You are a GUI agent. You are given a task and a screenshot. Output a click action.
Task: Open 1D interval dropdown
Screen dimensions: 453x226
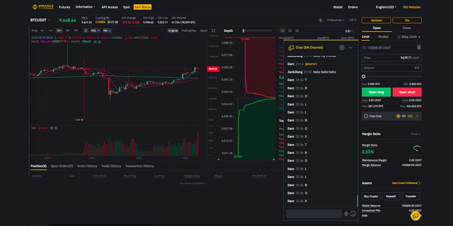59,31
